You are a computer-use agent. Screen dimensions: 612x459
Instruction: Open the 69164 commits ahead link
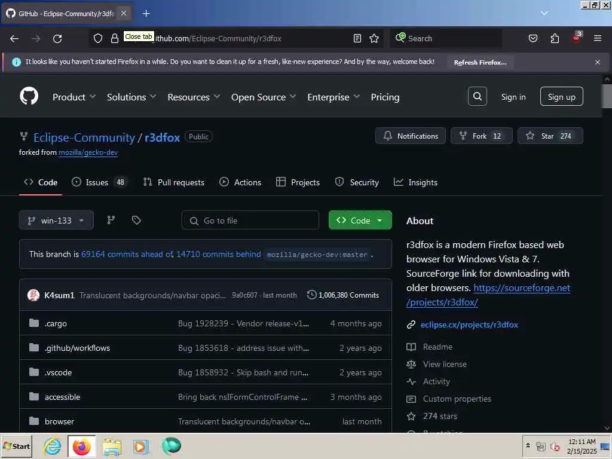click(127, 254)
